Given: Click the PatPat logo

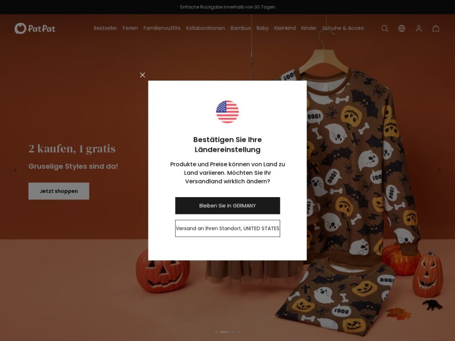Looking at the screenshot, I should [35, 28].
